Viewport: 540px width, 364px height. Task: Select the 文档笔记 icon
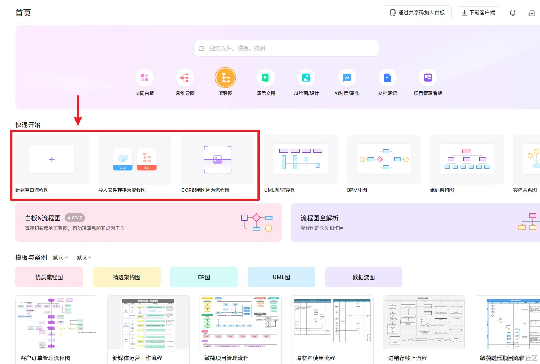[387, 77]
